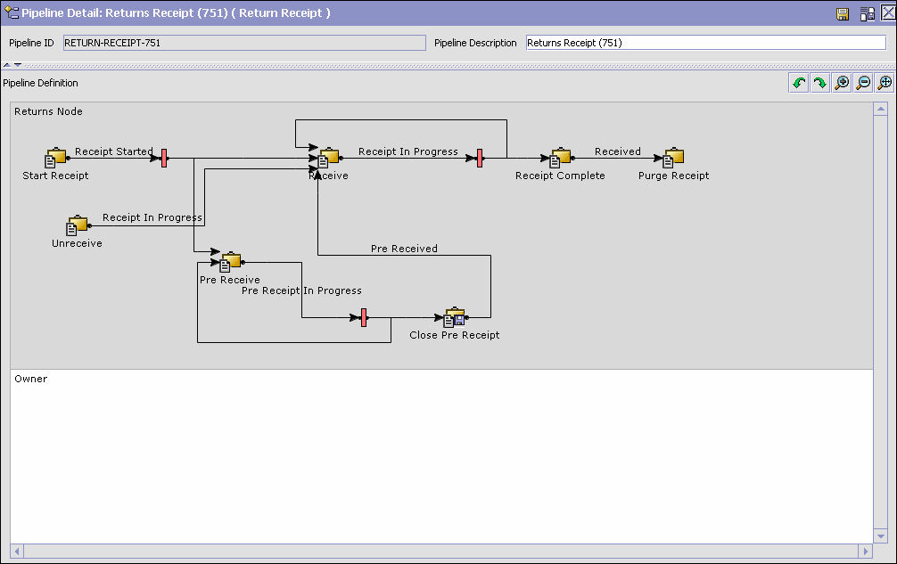Click the Pipeline Definition heading
897x564 pixels.
tap(41, 83)
